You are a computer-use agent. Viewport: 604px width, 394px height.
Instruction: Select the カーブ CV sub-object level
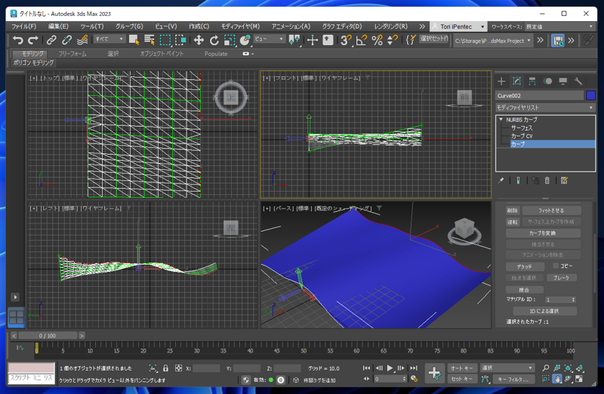tap(522, 136)
